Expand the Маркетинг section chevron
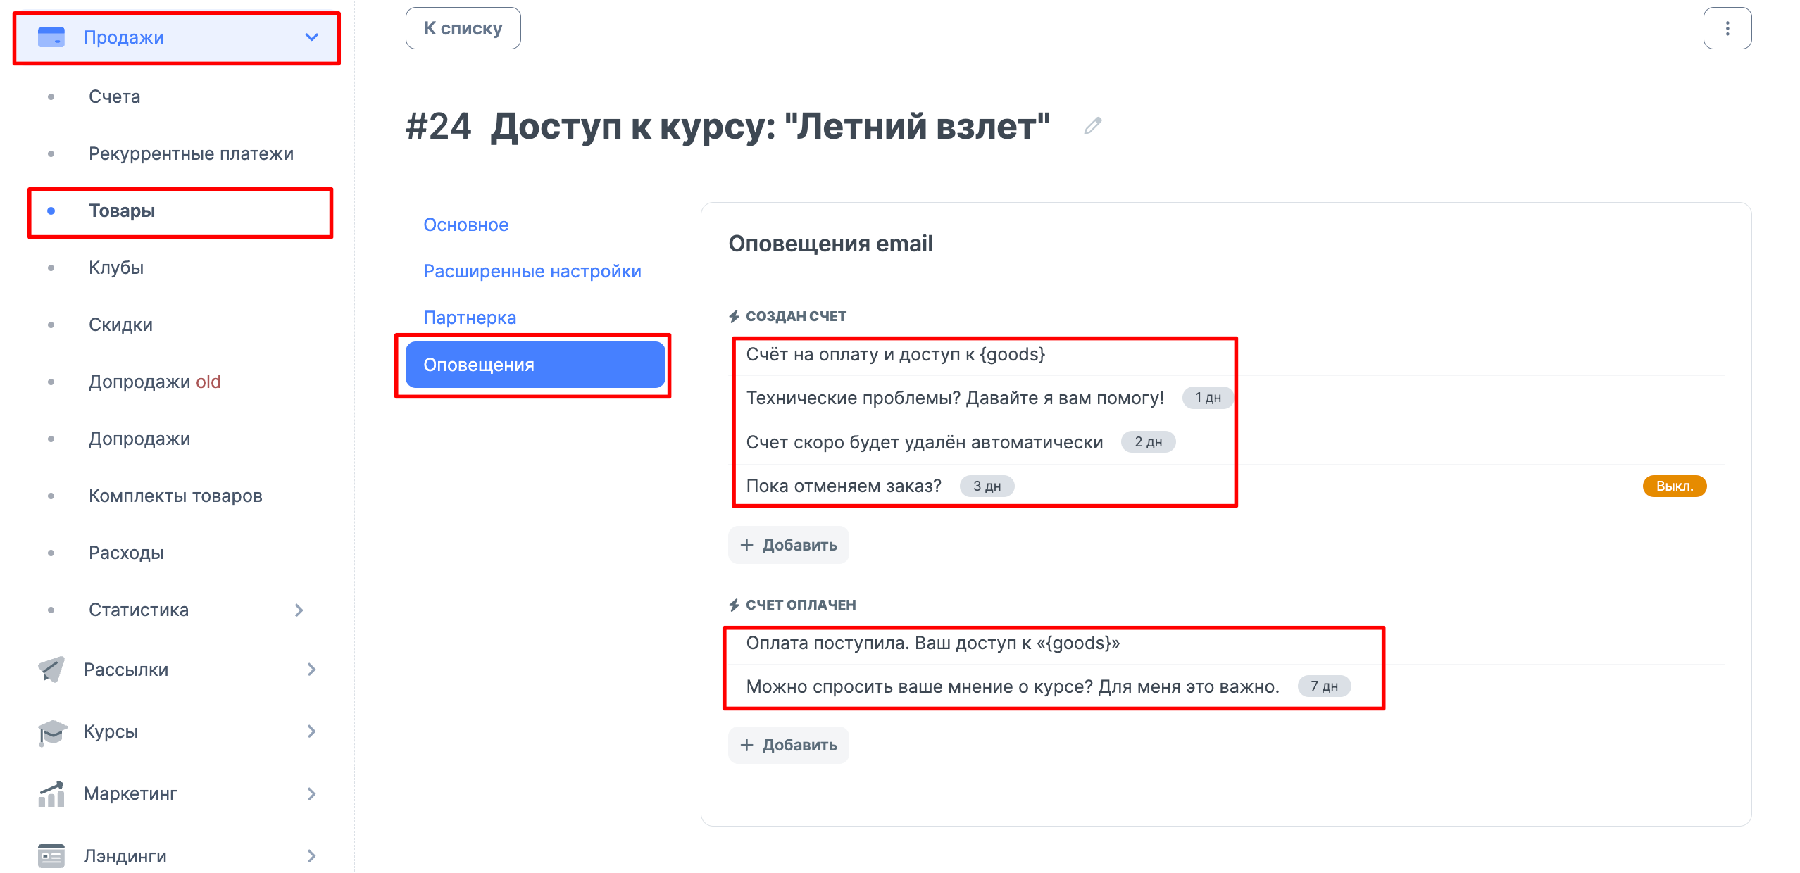 pos(311,793)
